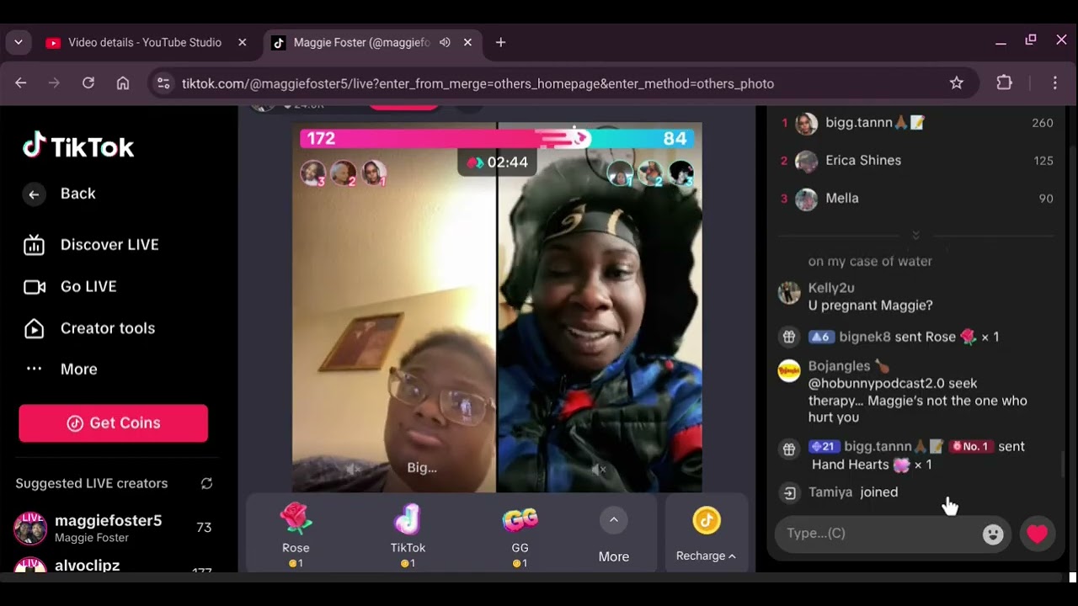This screenshot has width=1078, height=606.
Task: Open the tab search dropdown
Action: point(18,42)
